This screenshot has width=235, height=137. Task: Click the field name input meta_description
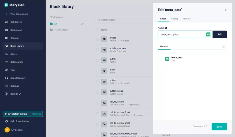pos(181,34)
